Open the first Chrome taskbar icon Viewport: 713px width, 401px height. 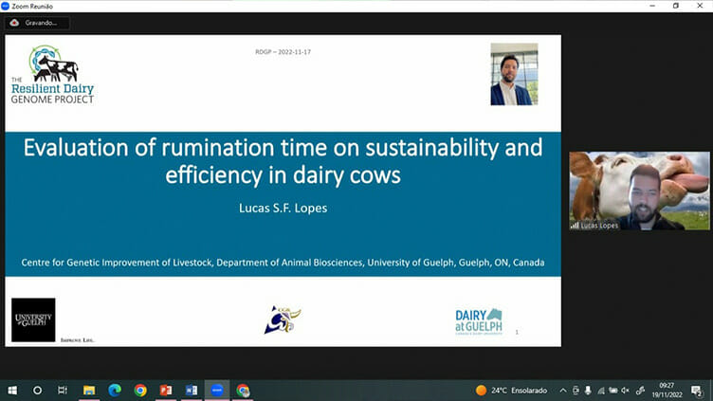click(x=140, y=390)
